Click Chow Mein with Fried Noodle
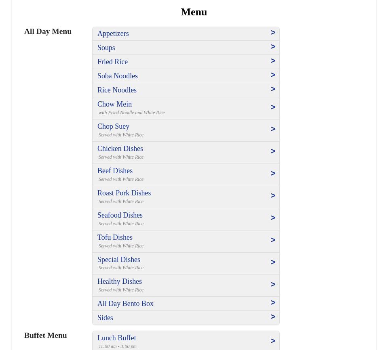Screen dimensions: 382x350 [115, 105]
